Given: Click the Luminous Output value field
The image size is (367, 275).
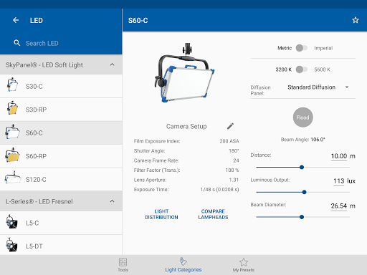Looking at the screenshot, I should tap(339, 181).
